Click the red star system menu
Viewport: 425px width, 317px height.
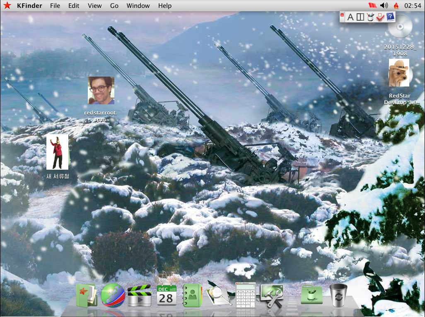pos(7,6)
